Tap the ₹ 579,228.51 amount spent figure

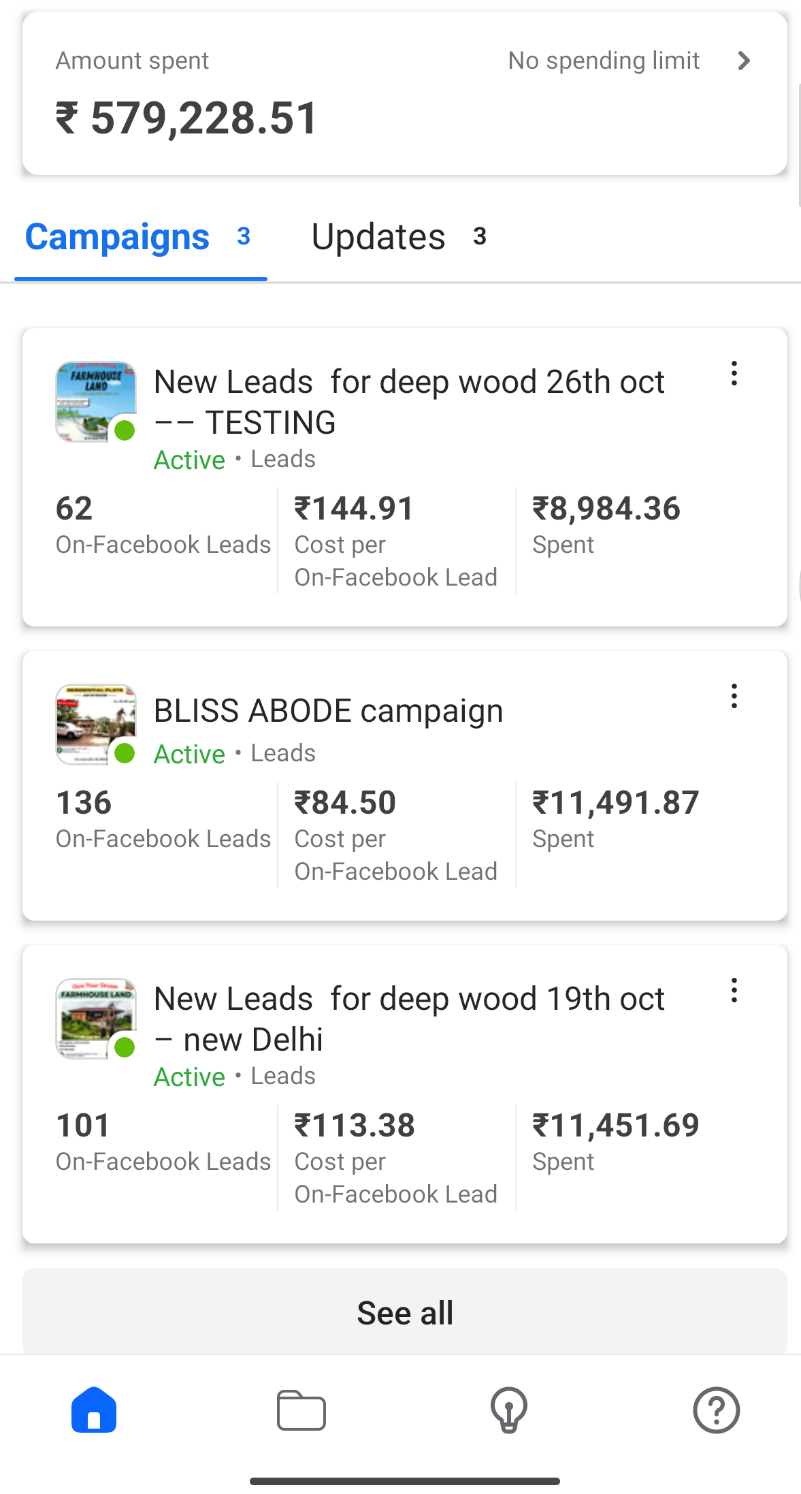[x=186, y=118]
